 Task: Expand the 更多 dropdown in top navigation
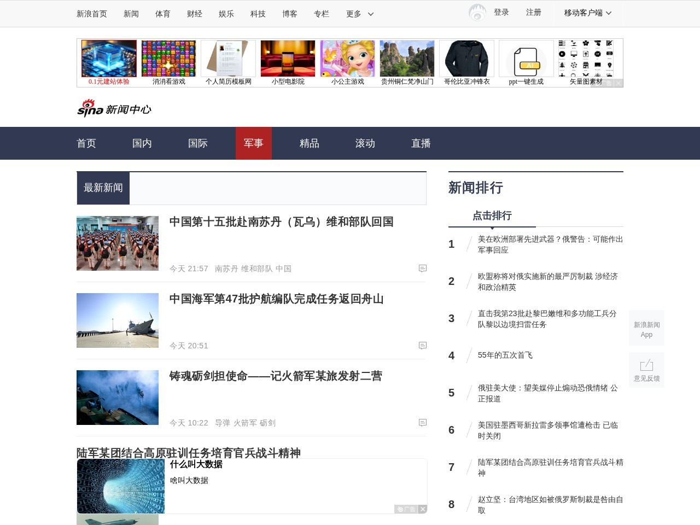coord(358,14)
